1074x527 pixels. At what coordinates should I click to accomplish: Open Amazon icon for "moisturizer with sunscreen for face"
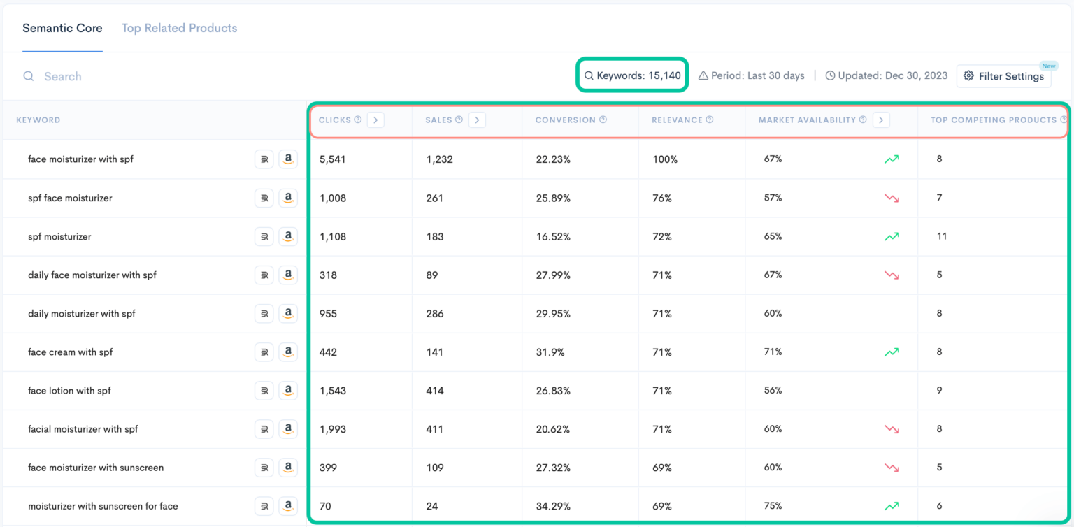click(x=288, y=506)
